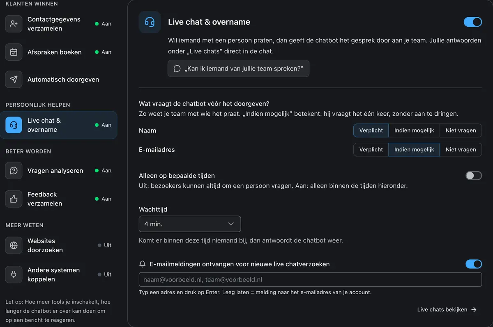This screenshot has height=327, width=493.
Task: Go to Feedback verzamelen in the sidebar
Action: 59,199
